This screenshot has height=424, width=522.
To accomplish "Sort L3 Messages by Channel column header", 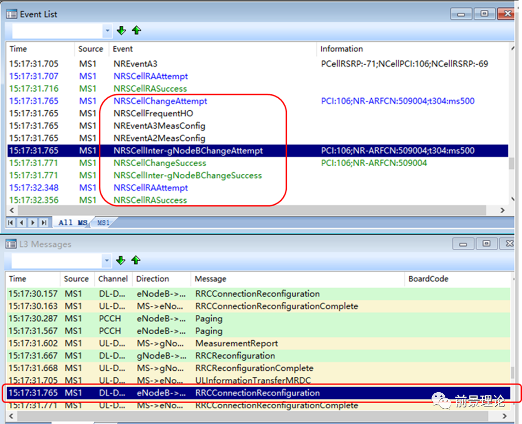I will (x=113, y=279).
